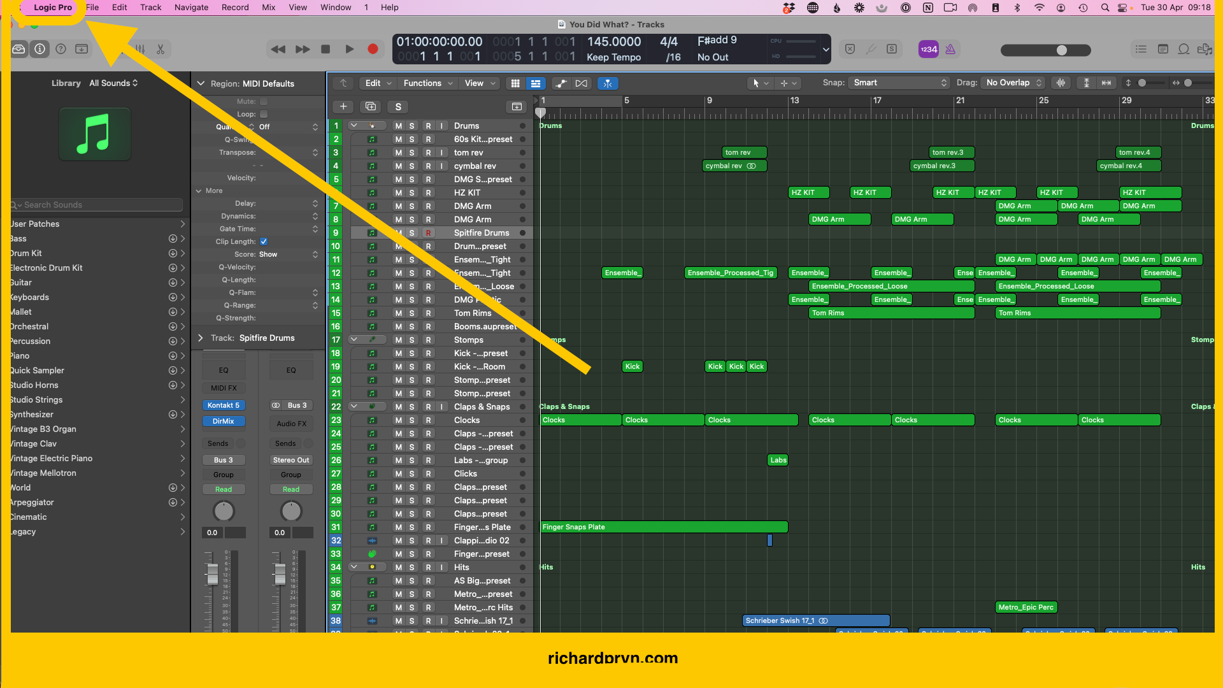
Task: Collapse the Drums track stack disclosure triangle
Action: coord(354,125)
